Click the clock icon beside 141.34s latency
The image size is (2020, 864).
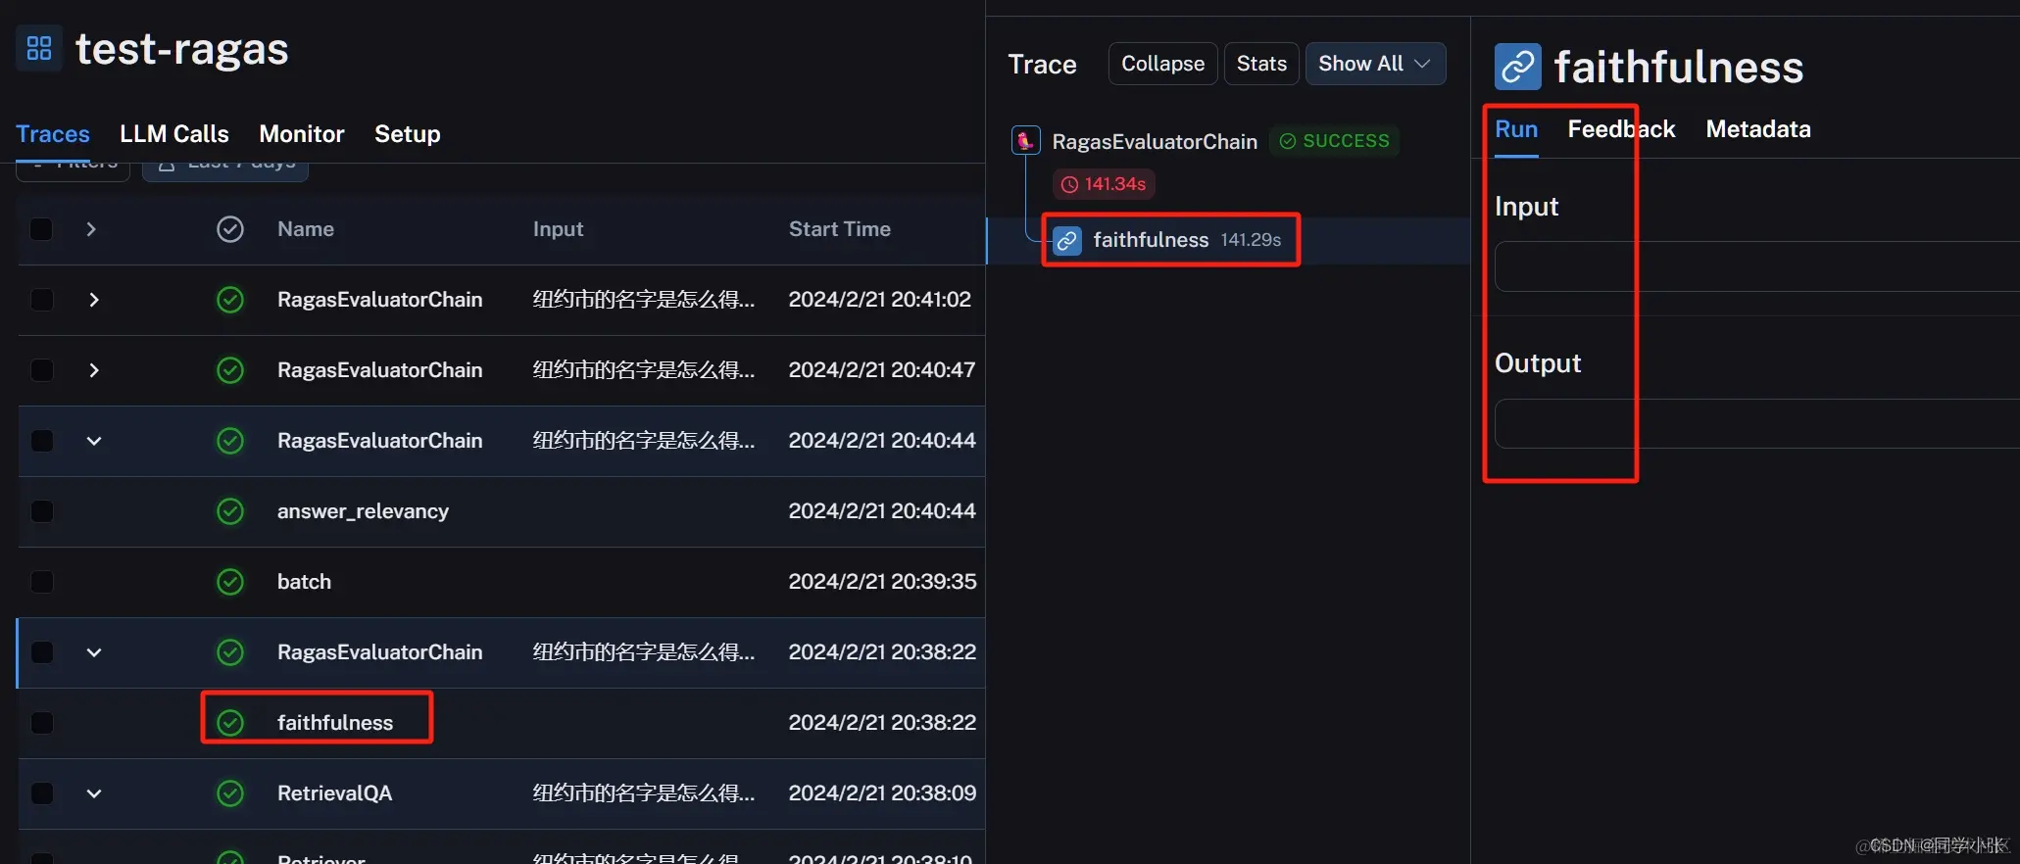[x=1070, y=184]
